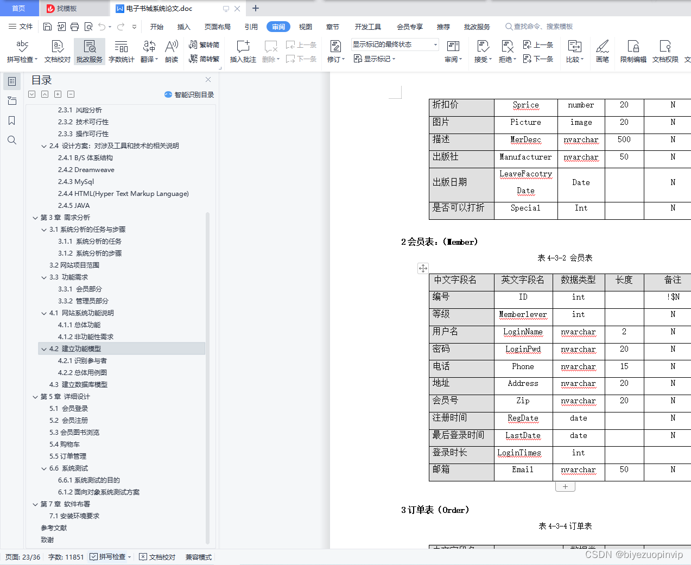Screen dimensions: 691x565
Task: Open the spell check (拼写检查) tool
Action: [x=22, y=52]
